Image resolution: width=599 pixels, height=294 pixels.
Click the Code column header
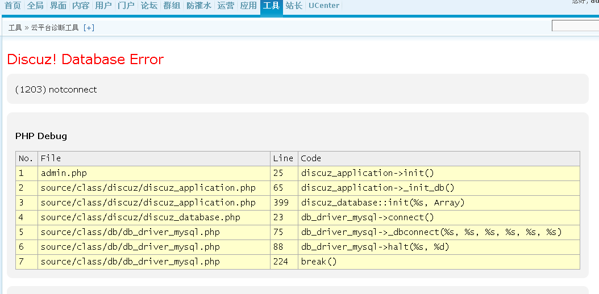coord(439,158)
